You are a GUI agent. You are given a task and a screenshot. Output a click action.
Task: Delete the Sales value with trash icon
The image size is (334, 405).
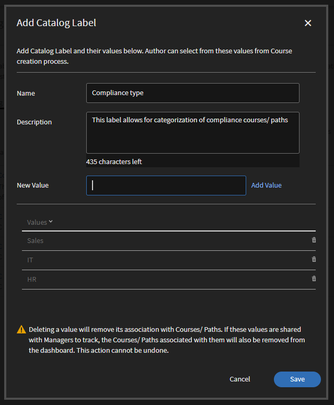(314, 240)
